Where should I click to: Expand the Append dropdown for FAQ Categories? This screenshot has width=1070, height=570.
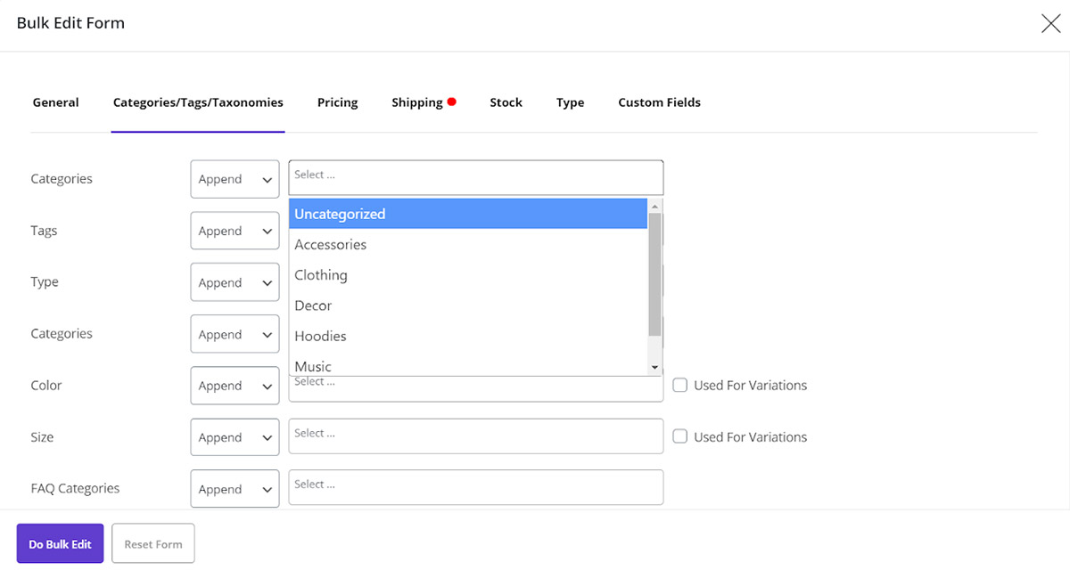235,489
